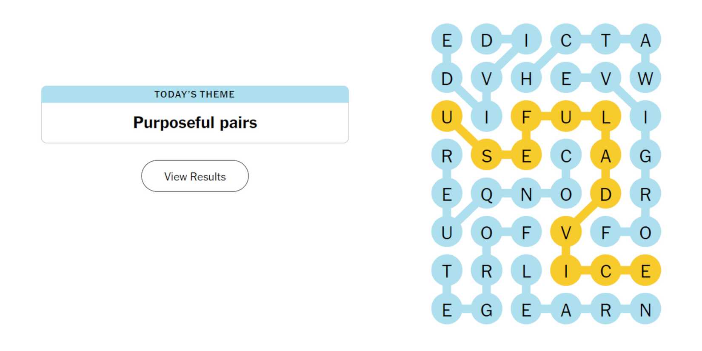Click the View Results button
The image size is (702, 351).
[194, 176]
